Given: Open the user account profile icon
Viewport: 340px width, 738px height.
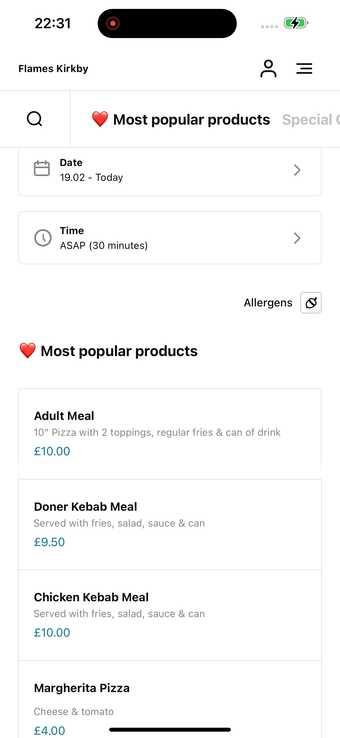Looking at the screenshot, I should tap(268, 68).
